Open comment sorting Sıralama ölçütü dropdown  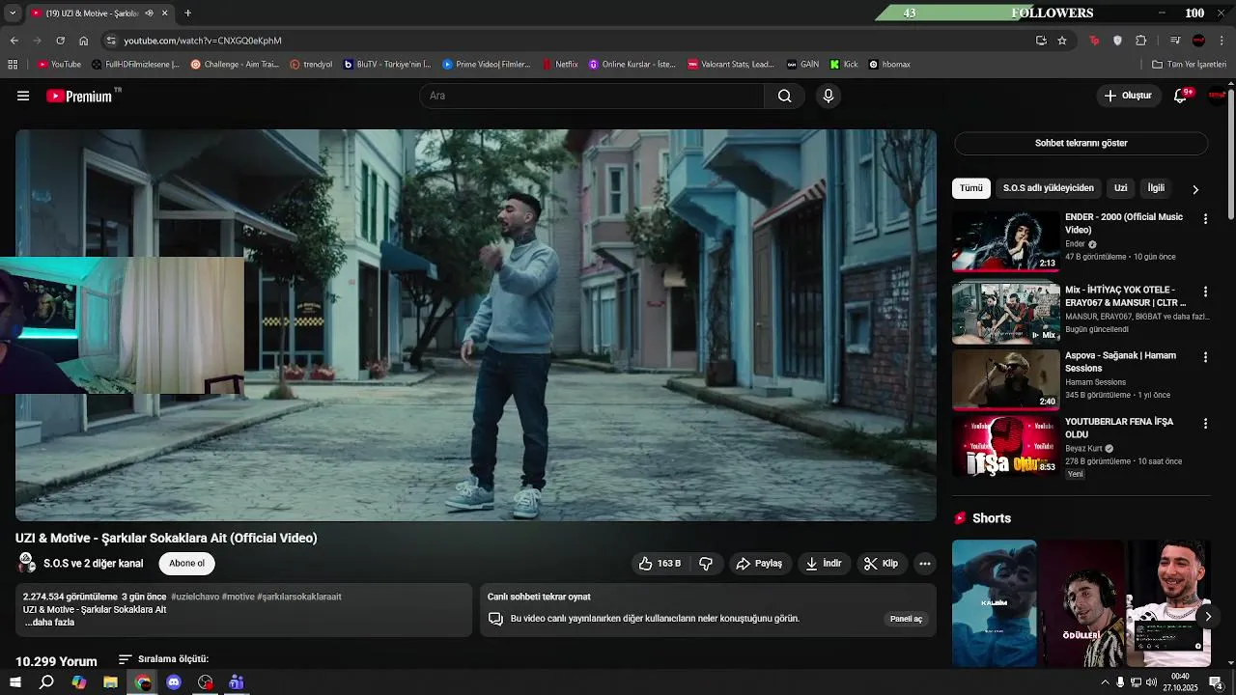163,659
